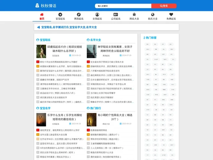Open the 宝宝名字 section header
The height and width of the screenshot is (160, 213).
45,108
